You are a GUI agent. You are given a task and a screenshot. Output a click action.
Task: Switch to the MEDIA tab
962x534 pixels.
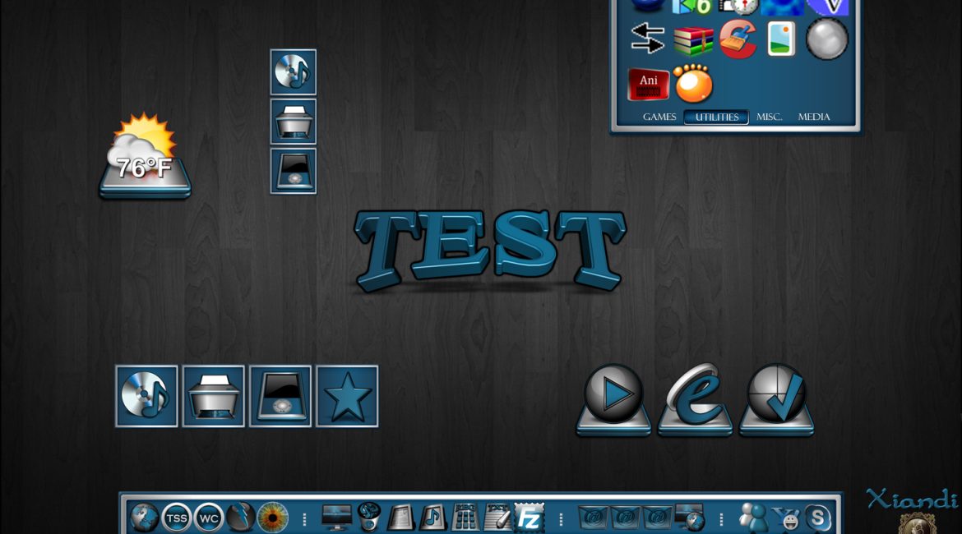pos(814,117)
